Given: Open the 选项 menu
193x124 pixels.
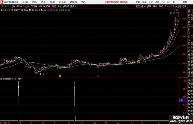Looking at the screenshot, I should pyautogui.click(x=157, y=2).
